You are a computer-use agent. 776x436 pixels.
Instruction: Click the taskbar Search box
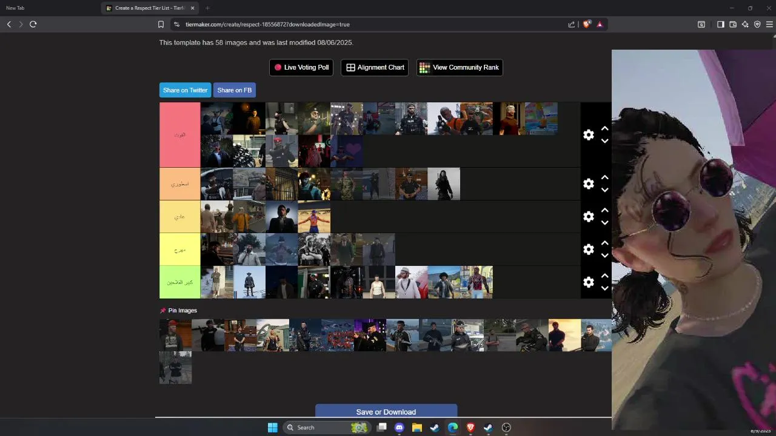coord(326,428)
